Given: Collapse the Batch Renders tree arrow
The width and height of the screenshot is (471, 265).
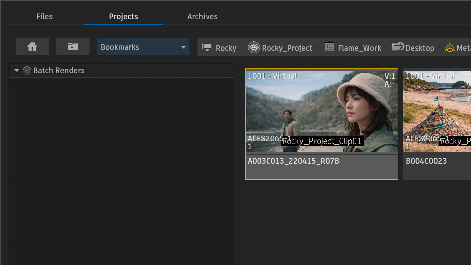Looking at the screenshot, I should 17,71.
